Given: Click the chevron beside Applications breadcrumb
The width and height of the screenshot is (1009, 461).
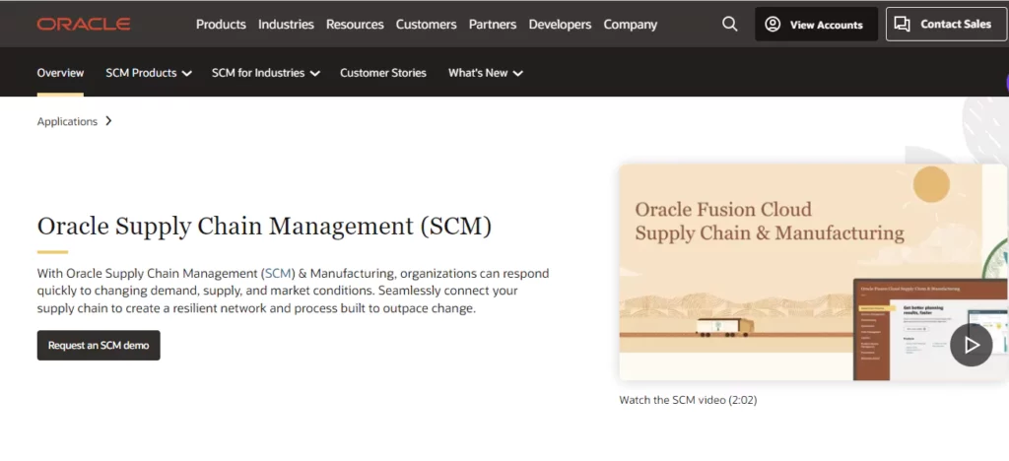Looking at the screenshot, I should tap(108, 121).
